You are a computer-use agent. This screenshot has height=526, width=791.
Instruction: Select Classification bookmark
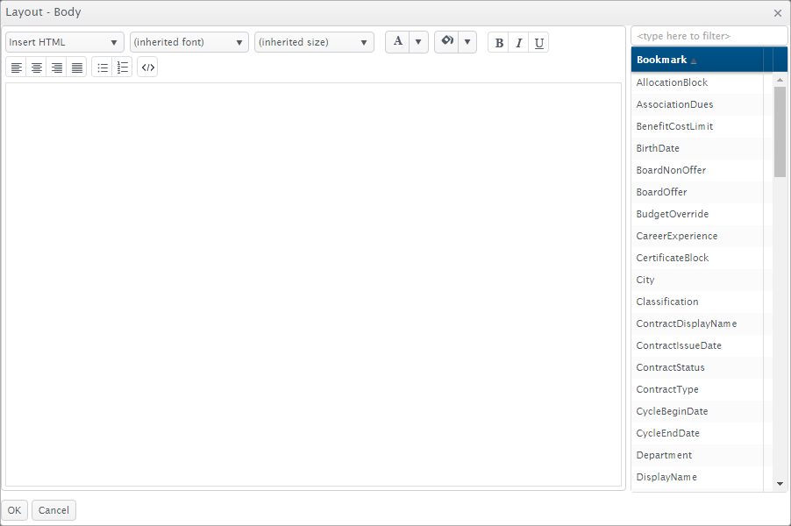[696, 302]
